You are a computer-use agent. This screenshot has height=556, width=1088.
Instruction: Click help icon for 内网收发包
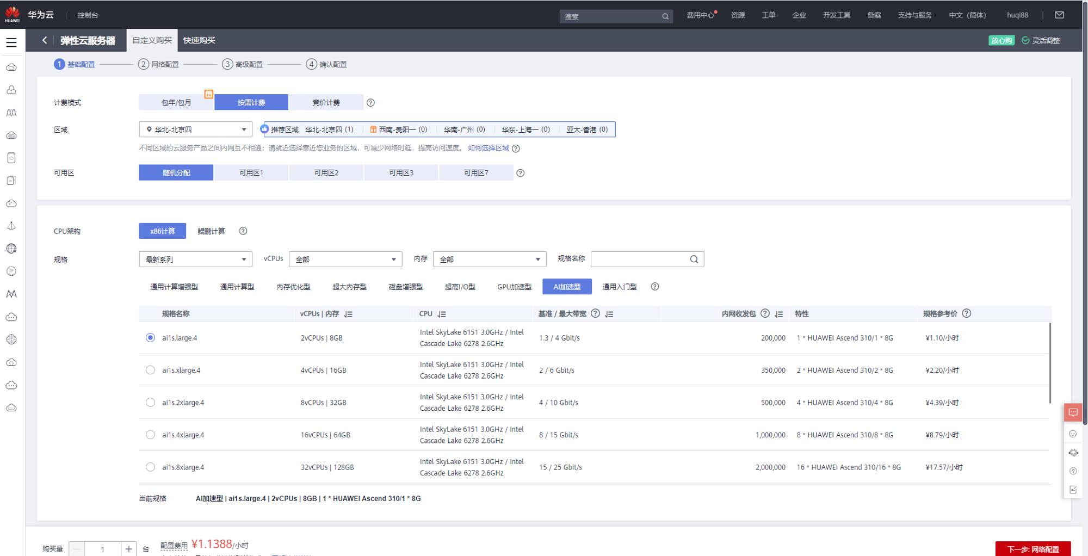pos(765,313)
